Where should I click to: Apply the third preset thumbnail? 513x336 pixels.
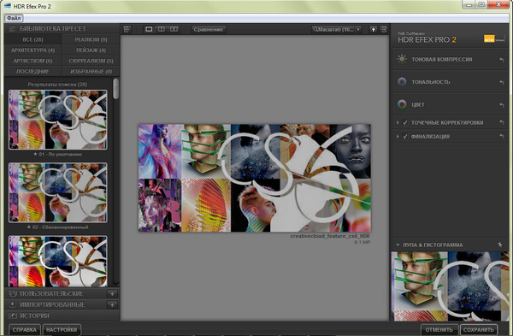58,261
